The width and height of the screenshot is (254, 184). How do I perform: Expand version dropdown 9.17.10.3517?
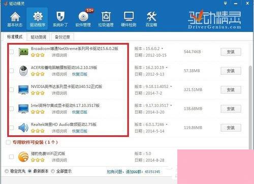coord(171,106)
